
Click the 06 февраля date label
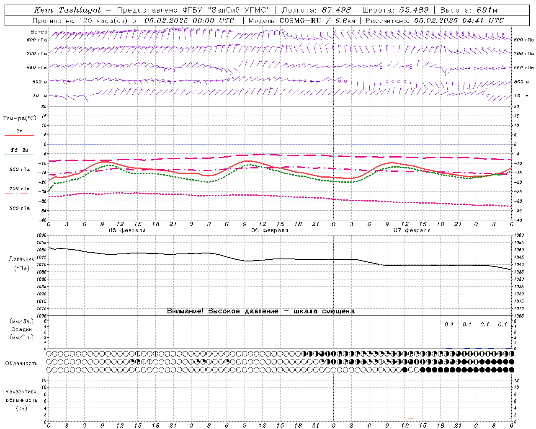tap(270, 230)
